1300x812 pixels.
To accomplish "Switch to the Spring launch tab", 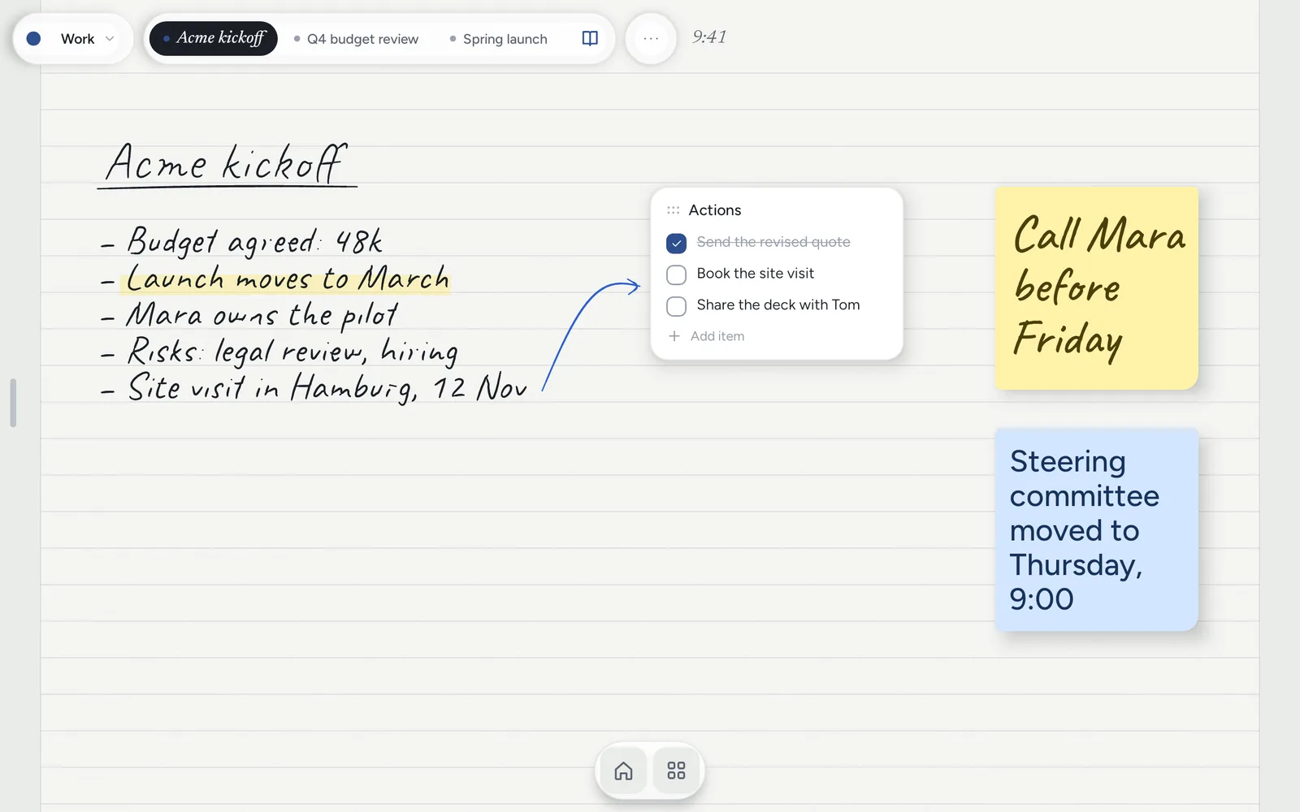I will point(498,39).
